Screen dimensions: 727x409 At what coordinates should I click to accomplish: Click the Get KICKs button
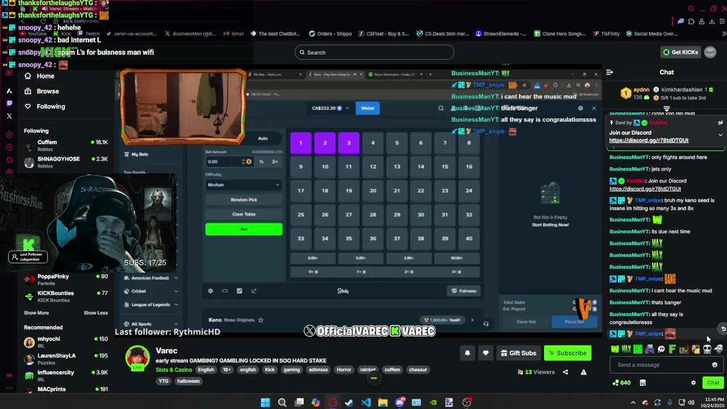point(680,52)
